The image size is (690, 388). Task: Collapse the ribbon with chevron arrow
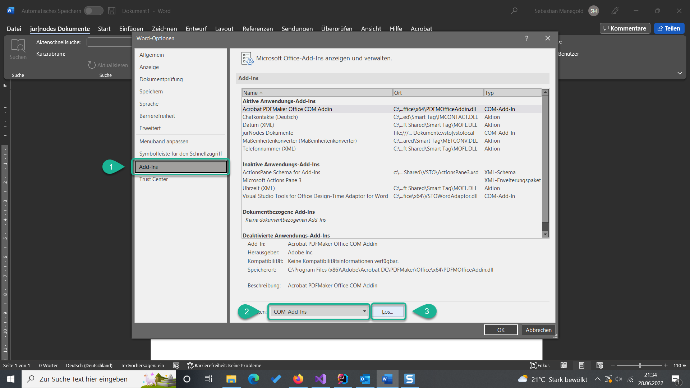[x=680, y=73]
